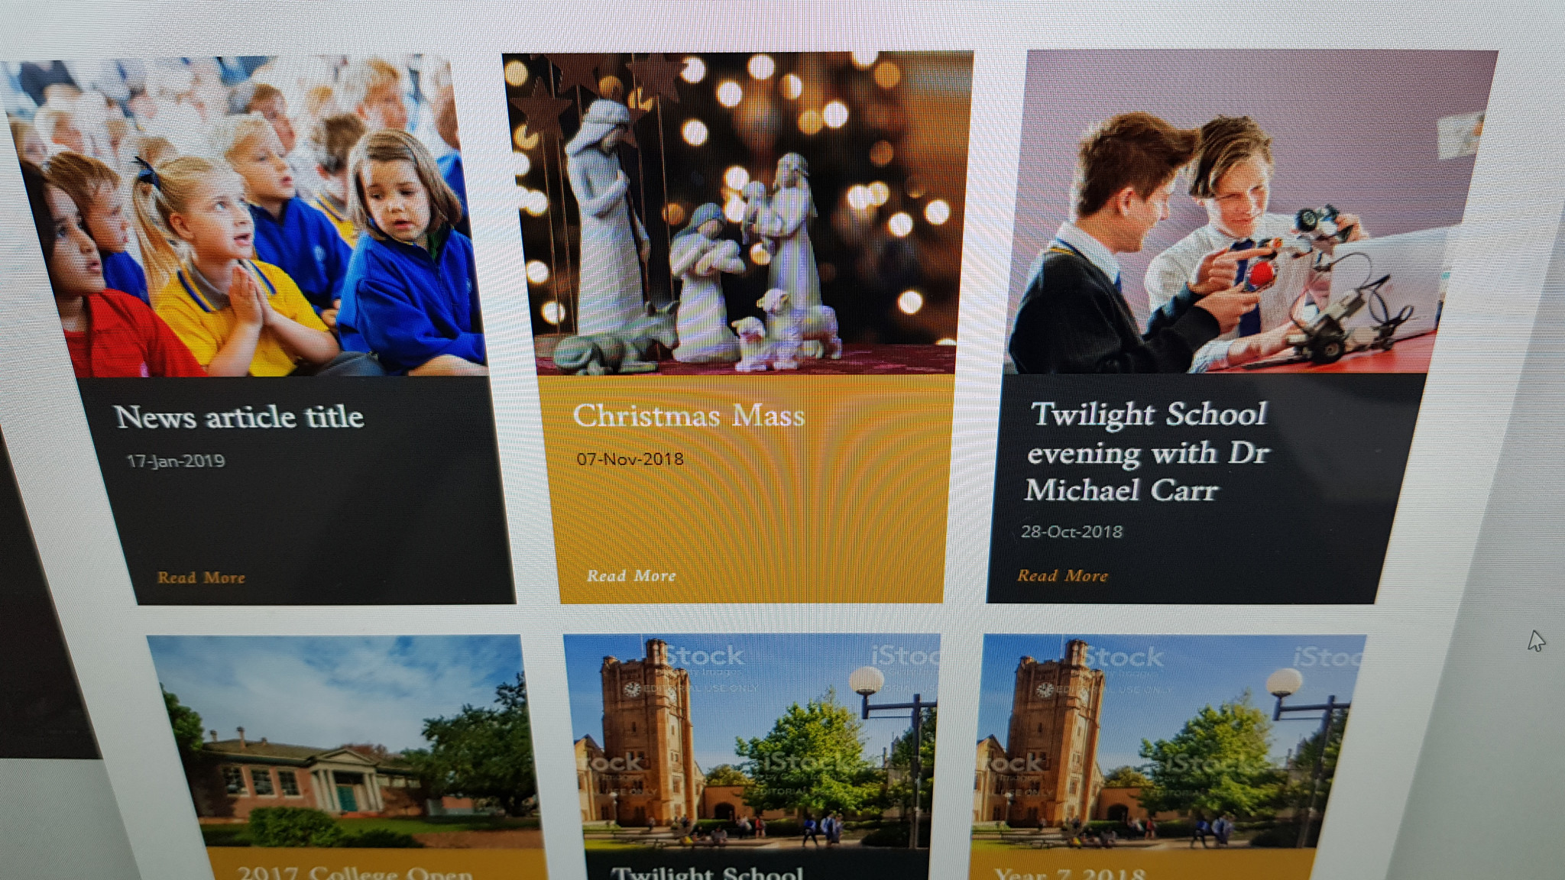This screenshot has height=880, width=1565.
Task: Click the 17-Jan-2019 date text
Action: pyautogui.click(x=175, y=461)
